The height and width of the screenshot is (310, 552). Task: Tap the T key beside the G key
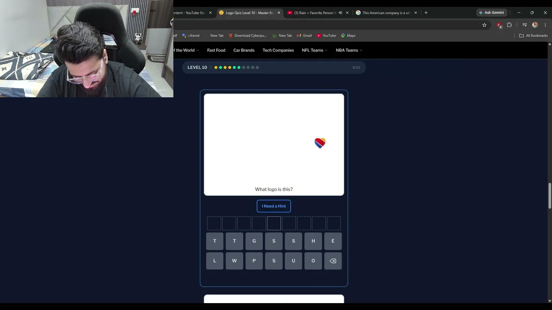click(x=234, y=241)
